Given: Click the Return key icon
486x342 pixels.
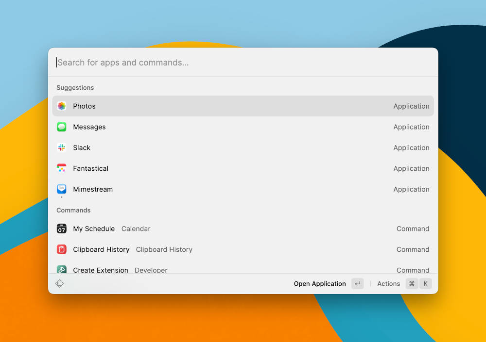Looking at the screenshot, I should tap(357, 283).
